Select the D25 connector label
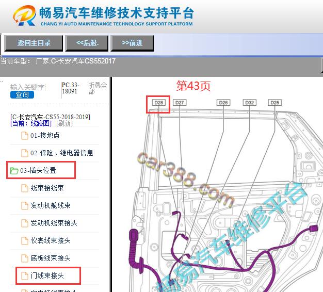The image size is (323, 292). pos(274,103)
